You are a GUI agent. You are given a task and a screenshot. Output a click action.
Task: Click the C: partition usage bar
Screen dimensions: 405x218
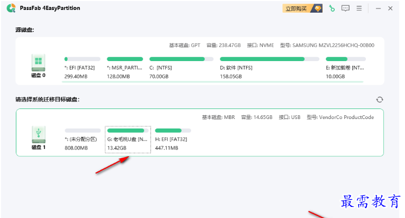181,59
